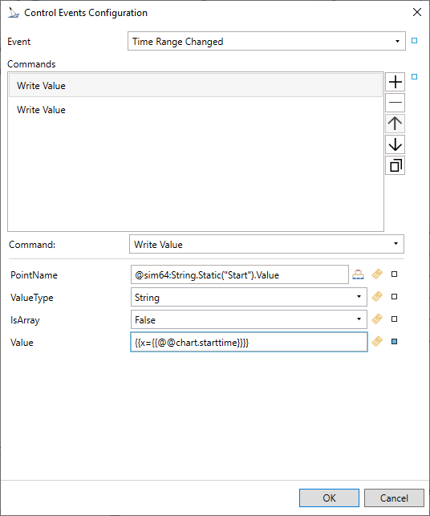
Task: Remove selected command with the minus icon
Action: coord(396,103)
